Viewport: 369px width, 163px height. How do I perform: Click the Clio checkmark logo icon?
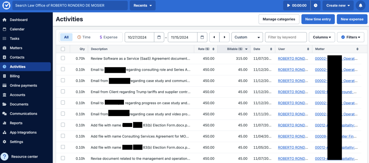[6, 5]
